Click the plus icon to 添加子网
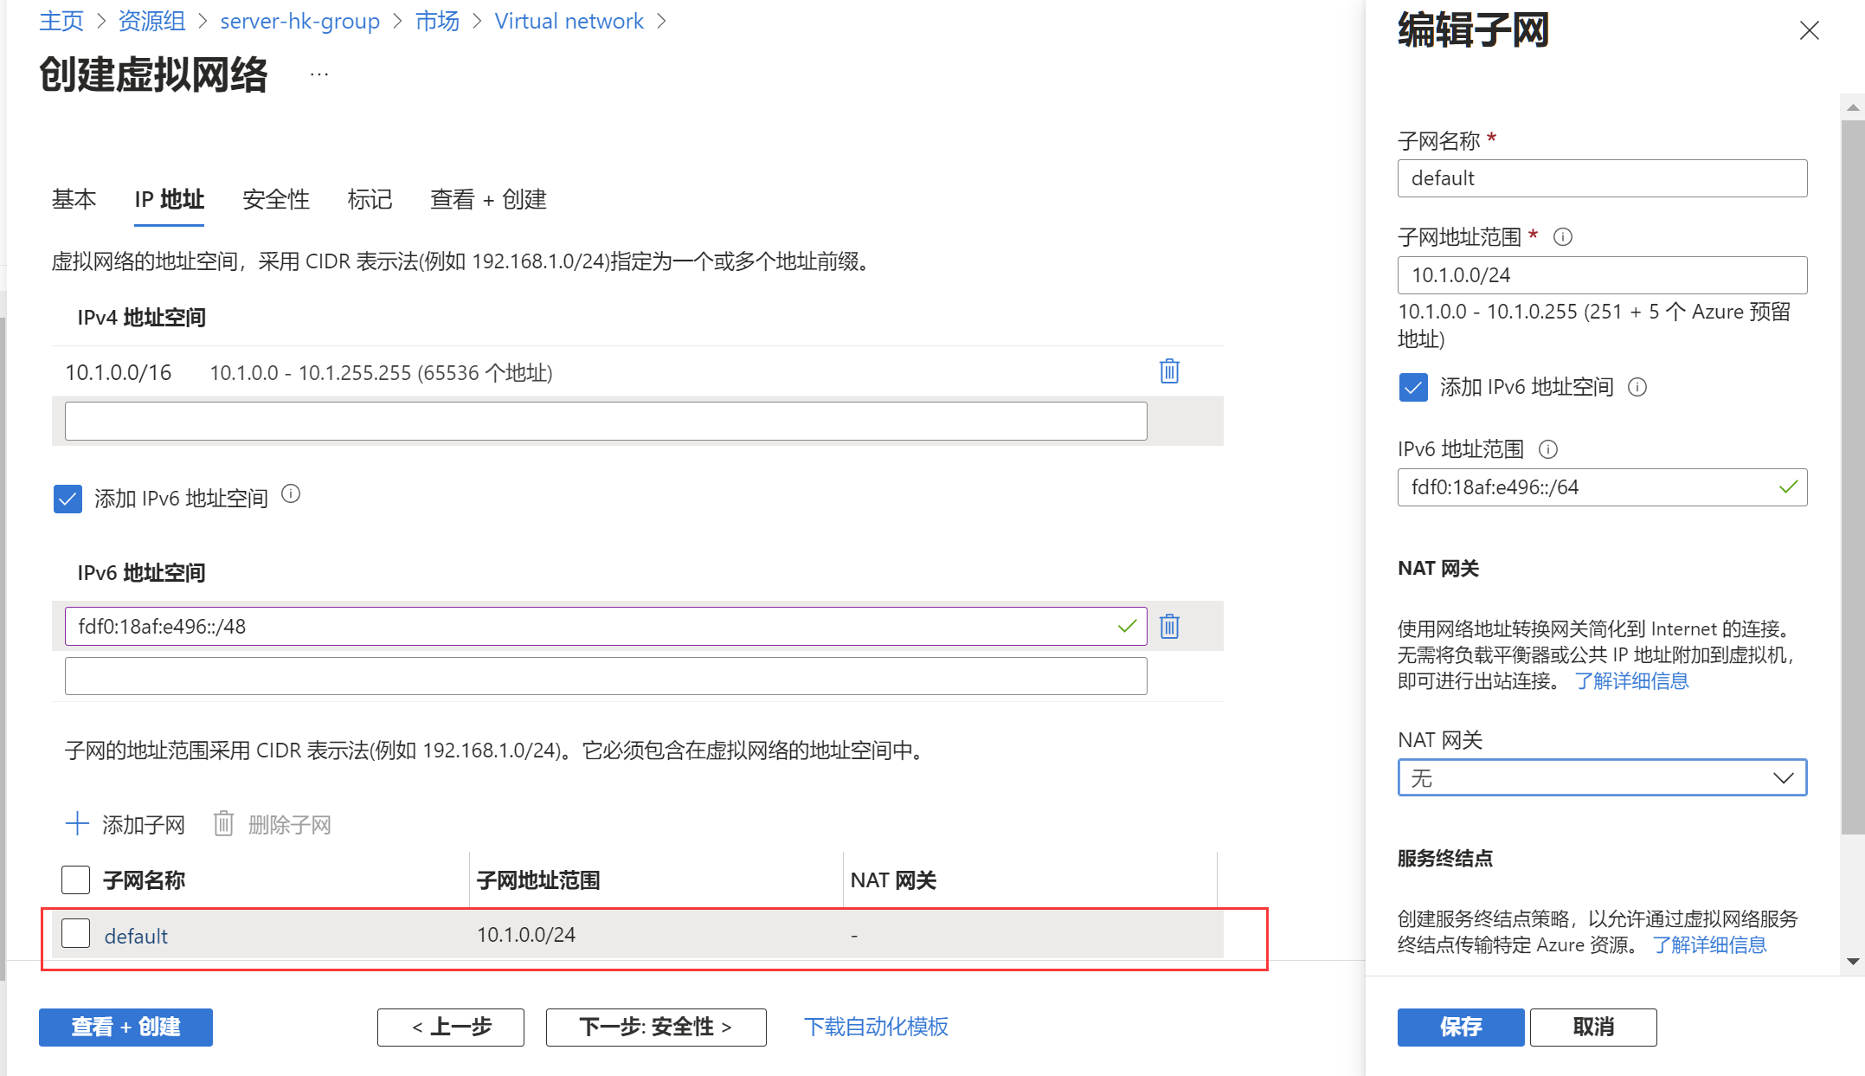Screen dimensions: 1865x1076 [78, 824]
